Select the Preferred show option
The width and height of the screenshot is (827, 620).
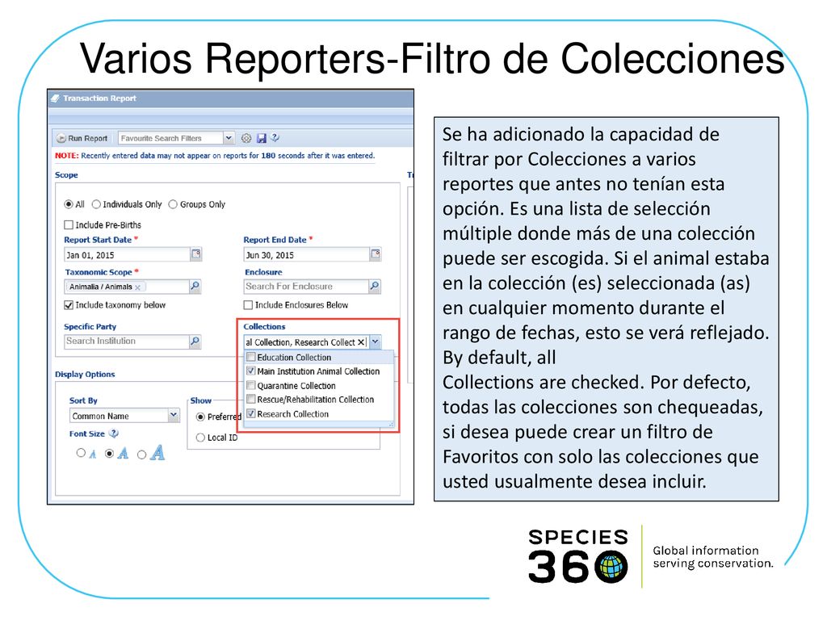click(x=200, y=417)
